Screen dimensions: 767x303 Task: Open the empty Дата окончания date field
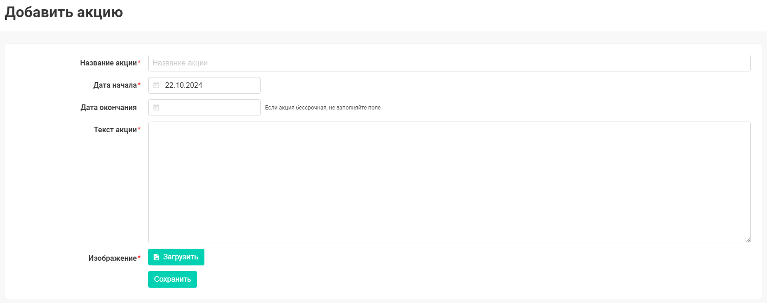coord(209,108)
